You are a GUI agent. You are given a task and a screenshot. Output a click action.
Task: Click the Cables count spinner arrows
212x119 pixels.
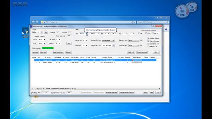click(42, 32)
